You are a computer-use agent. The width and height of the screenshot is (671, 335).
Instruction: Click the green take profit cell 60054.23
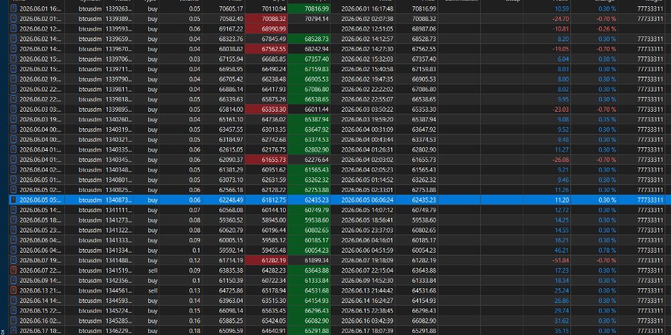[310, 250]
